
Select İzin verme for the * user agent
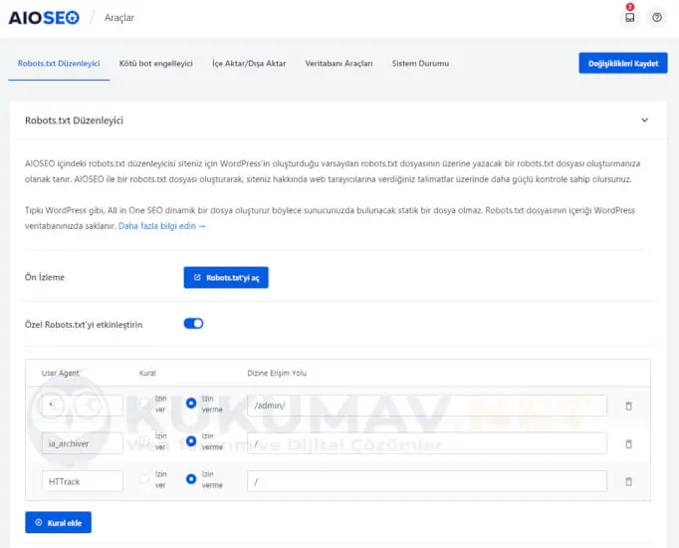coord(191,404)
